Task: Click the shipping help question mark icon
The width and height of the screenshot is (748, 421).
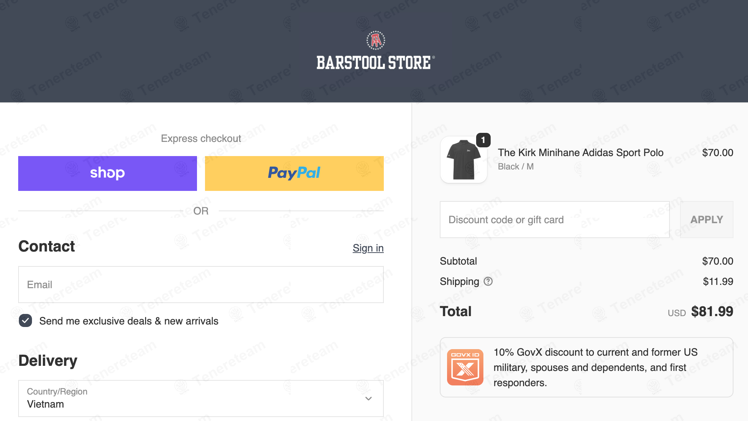Action: [488, 281]
